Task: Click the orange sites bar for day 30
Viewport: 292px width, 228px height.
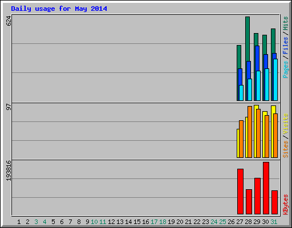Action: click(x=267, y=136)
